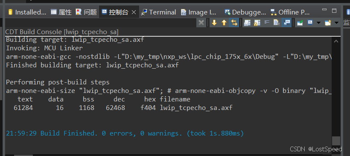
Task: Toggle the two-arrows build console switch
Action: pos(234,23)
